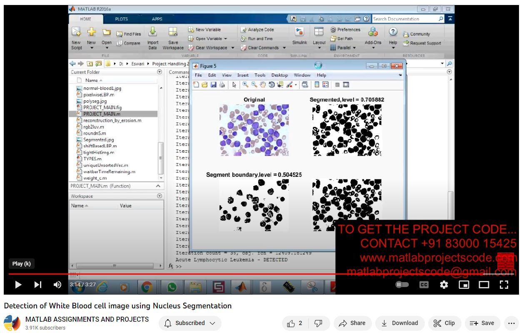Click the Share button
Image resolution: width=524 pixels, height=335 pixels.
352,323
